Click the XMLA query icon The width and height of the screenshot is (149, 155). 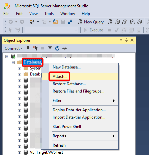tap(132, 22)
